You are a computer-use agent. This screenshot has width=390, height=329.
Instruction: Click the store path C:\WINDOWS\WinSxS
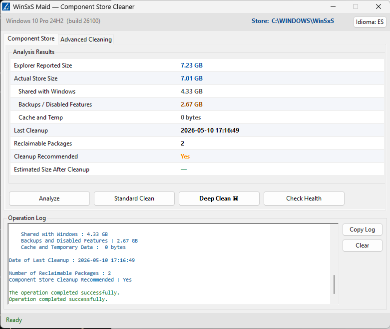coord(303,21)
